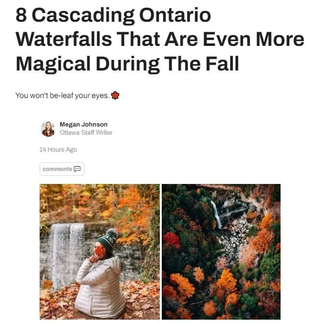Viewport: 311px width, 324px height.
Task: Click the 14 Hours Ago timestamp
Action: pos(58,149)
